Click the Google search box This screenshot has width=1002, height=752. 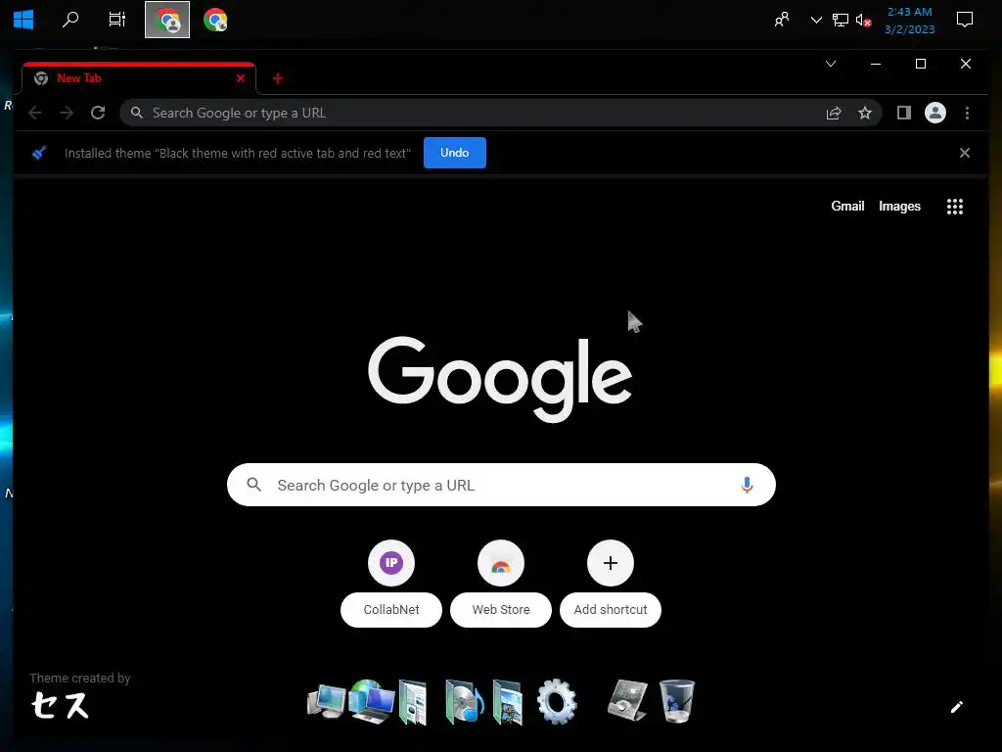(x=501, y=485)
